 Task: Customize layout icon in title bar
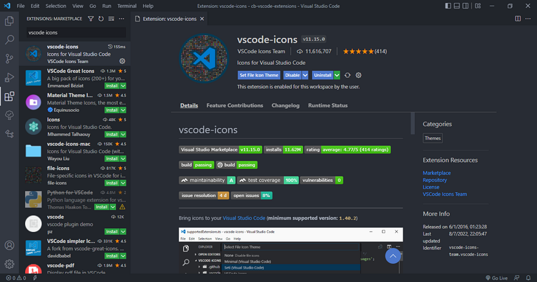477,6
